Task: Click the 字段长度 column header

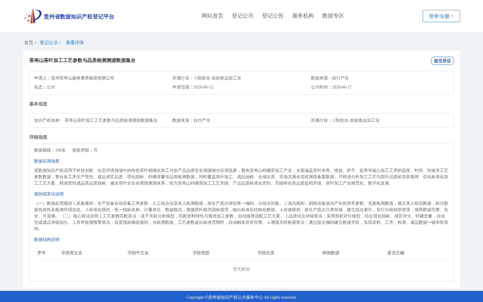Action: [266, 253]
